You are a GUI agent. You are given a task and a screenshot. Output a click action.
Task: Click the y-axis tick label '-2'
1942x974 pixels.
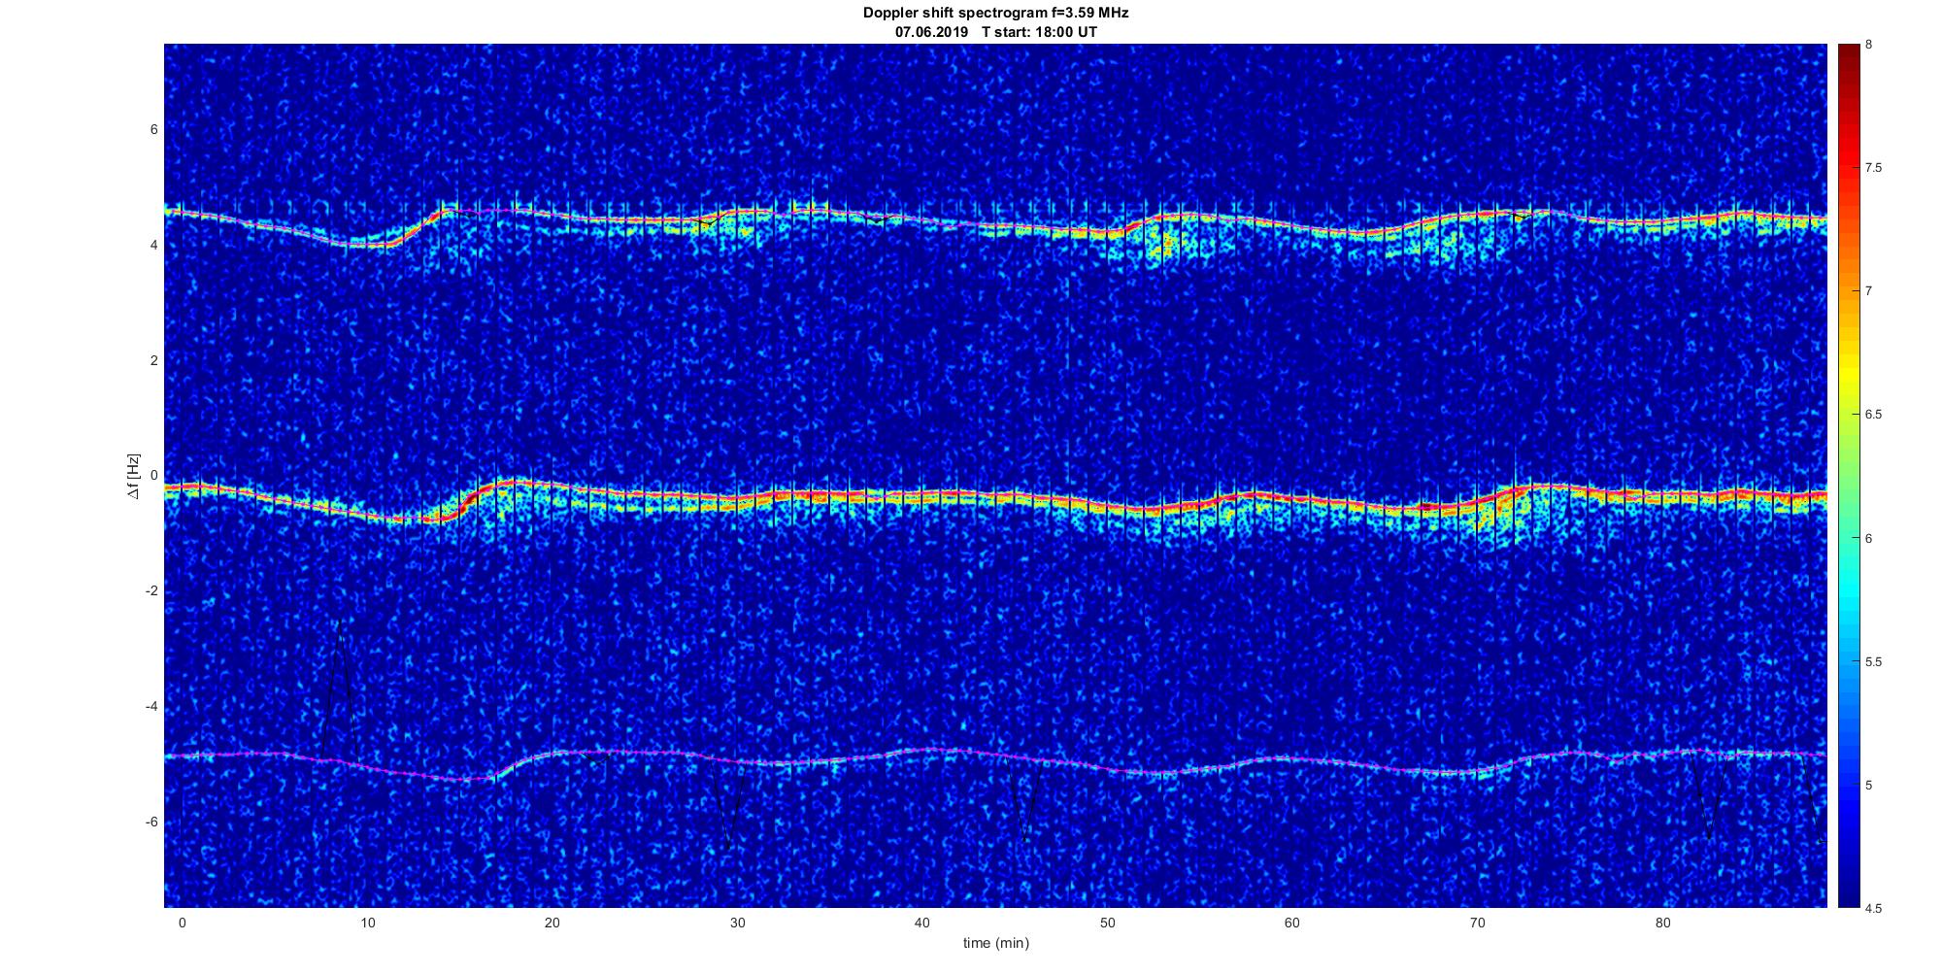151,591
